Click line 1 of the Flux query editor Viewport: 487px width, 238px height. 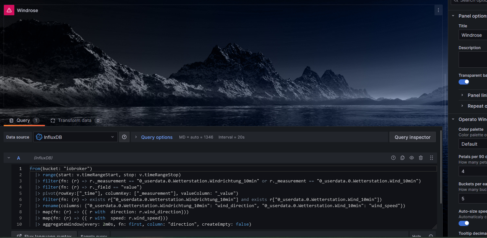click(x=233, y=168)
